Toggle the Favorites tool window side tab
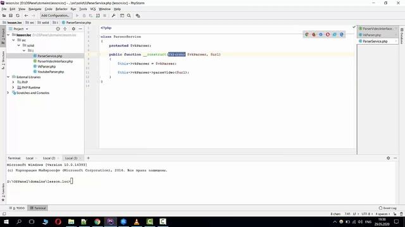 pyautogui.click(x=3, y=192)
